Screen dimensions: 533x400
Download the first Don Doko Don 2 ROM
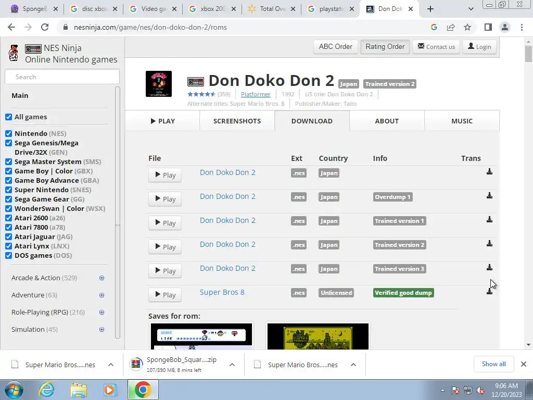click(489, 171)
